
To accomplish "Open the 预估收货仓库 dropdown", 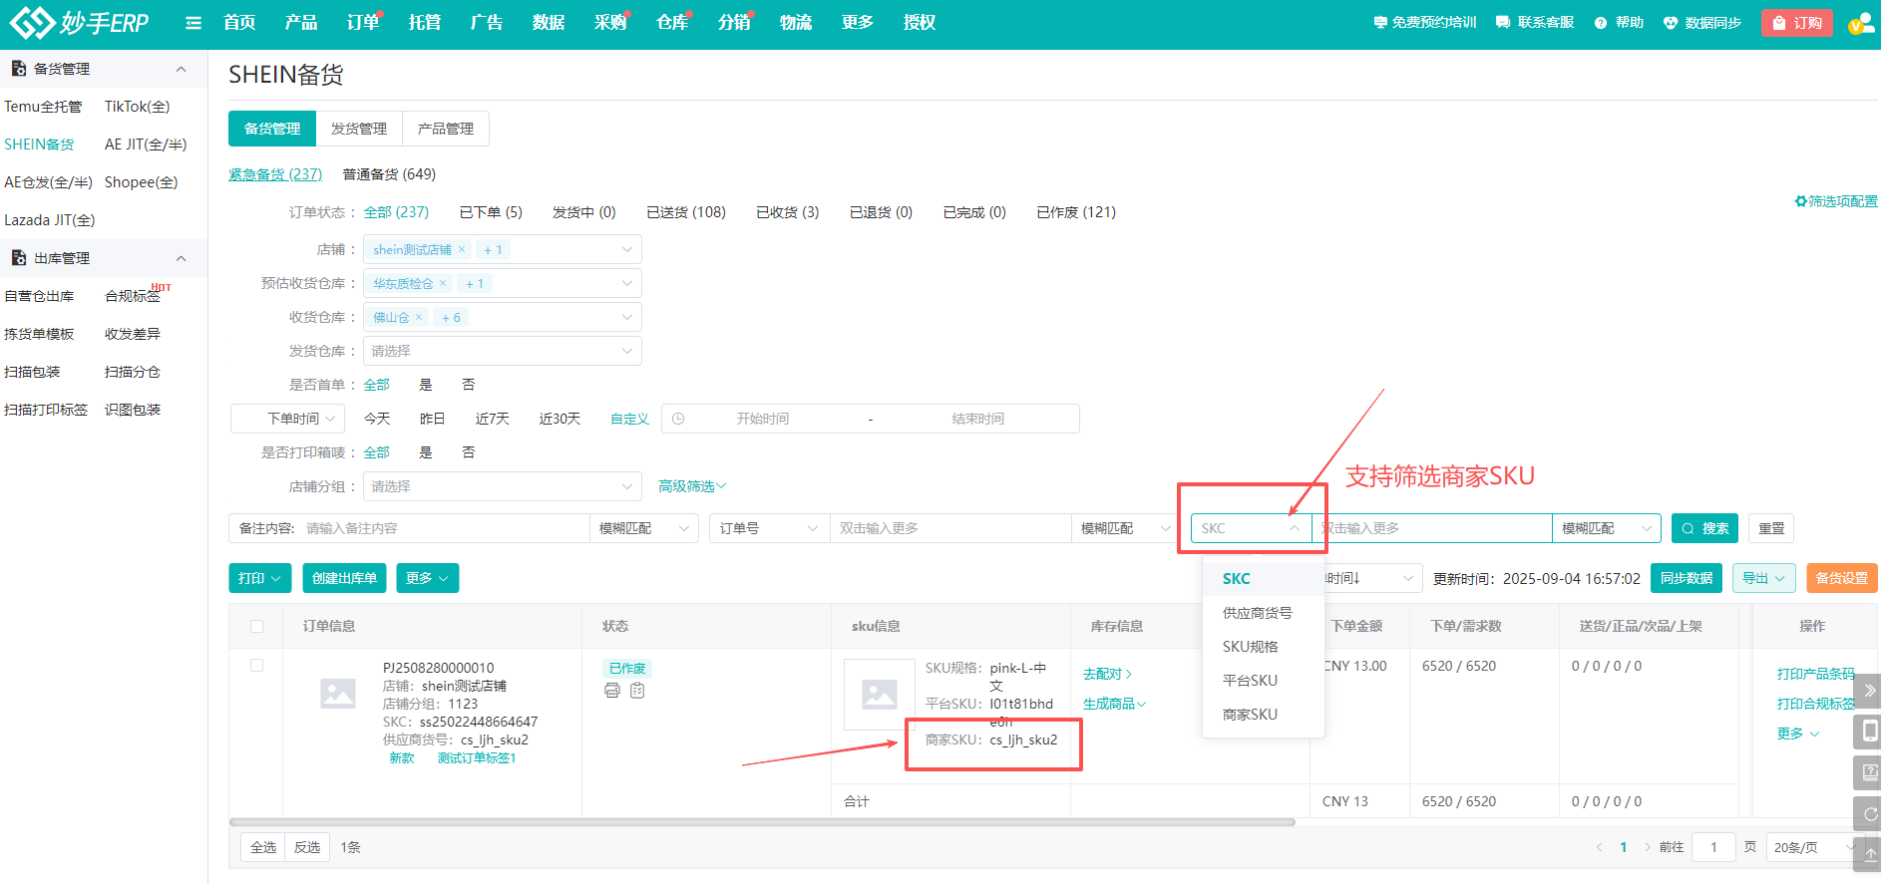I will click(x=503, y=283).
